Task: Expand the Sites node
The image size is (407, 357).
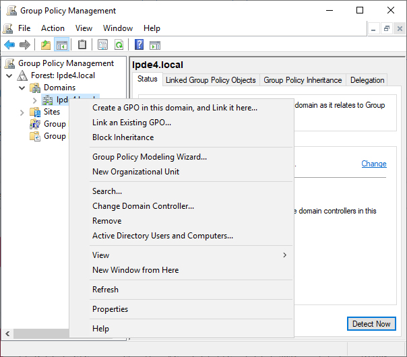Action: click(x=22, y=112)
